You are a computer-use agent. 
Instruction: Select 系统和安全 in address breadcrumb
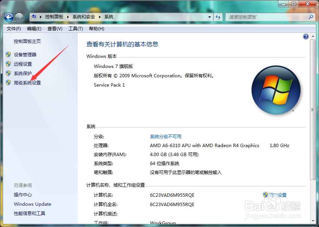coord(84,17)
